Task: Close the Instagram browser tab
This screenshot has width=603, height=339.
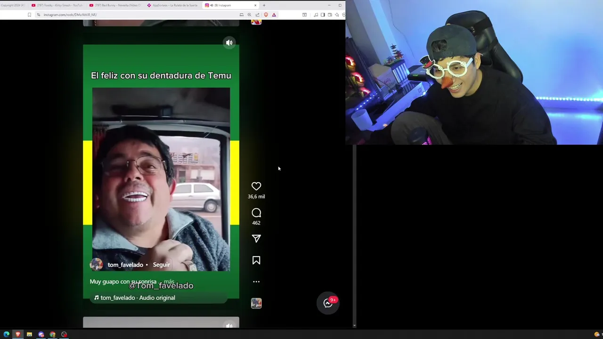Action: tap(255, 5)
